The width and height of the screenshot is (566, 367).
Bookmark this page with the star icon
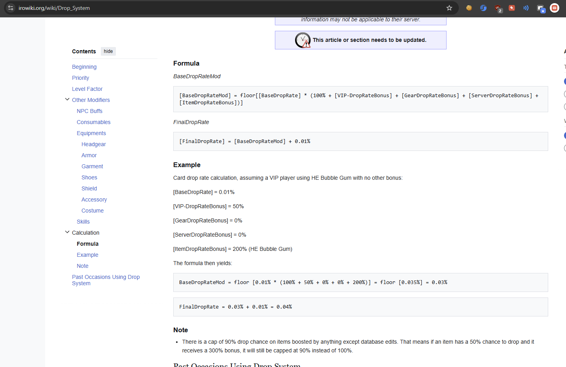pos(449,8)
